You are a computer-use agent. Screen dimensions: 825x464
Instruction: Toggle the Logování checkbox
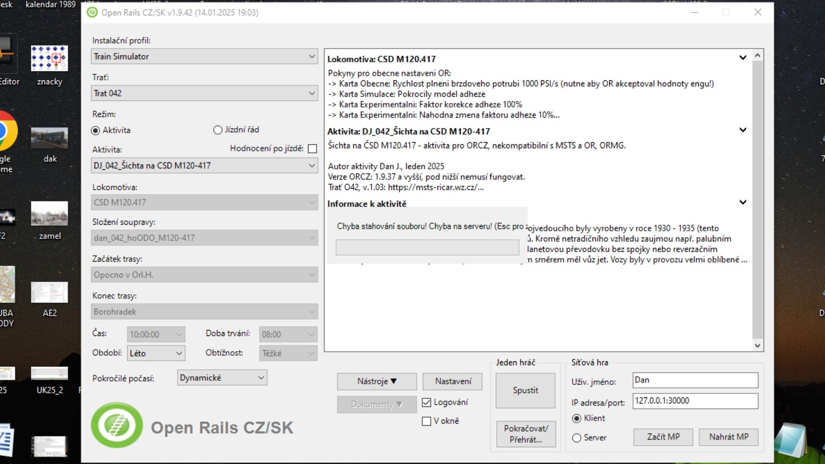(426, 402)
